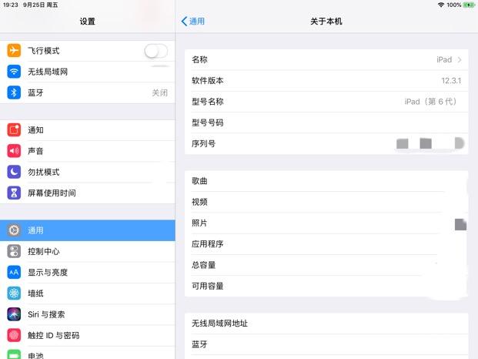Viewport: 478px width, 359px height.
Task: Tap the Siri & Search icon
Action: (x=14, y=314)
